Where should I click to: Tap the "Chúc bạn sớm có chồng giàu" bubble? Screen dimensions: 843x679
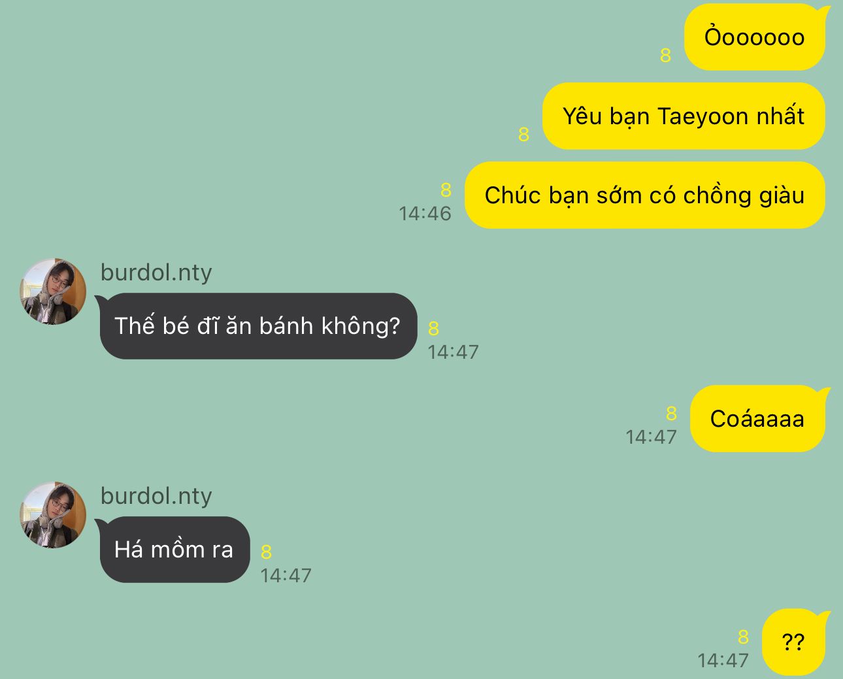644,195
